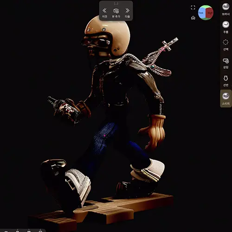Image resolution: width=232 pixels, height=232 pixels.
Task: Snap to the red Right face of view cube
Action: pos(210,13)
